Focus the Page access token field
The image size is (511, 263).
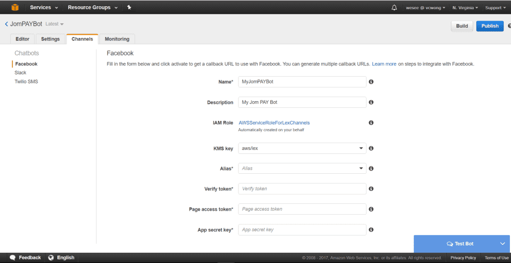click(302, 209)
